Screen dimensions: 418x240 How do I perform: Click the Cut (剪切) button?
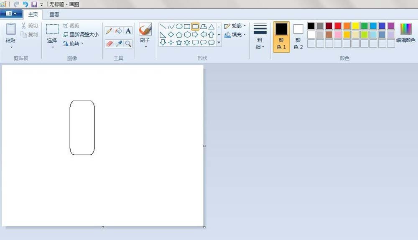pyautogui.click(x=30, y=26)
